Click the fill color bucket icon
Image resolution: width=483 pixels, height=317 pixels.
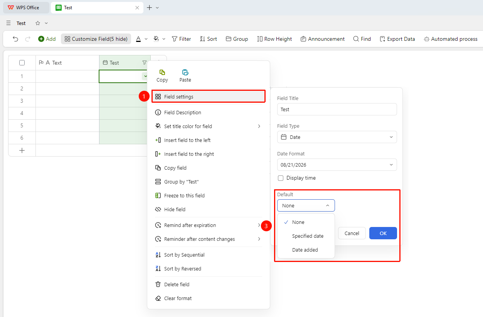click(x=156, y=39)
